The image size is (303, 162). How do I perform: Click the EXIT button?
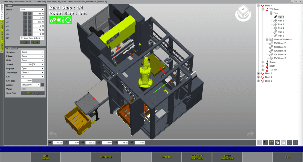point(288,157)
